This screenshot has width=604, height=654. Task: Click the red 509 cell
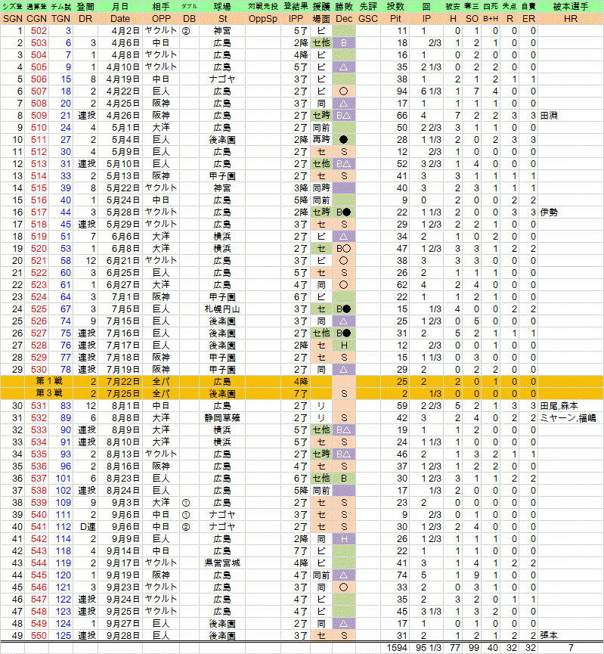point(39,116)
